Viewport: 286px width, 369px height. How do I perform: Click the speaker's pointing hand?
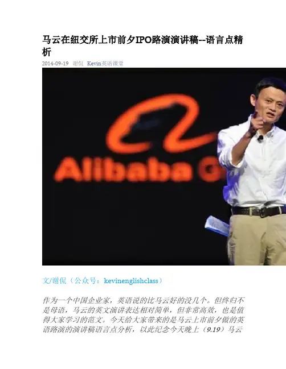pyautogui.click(x=257, y=125)
